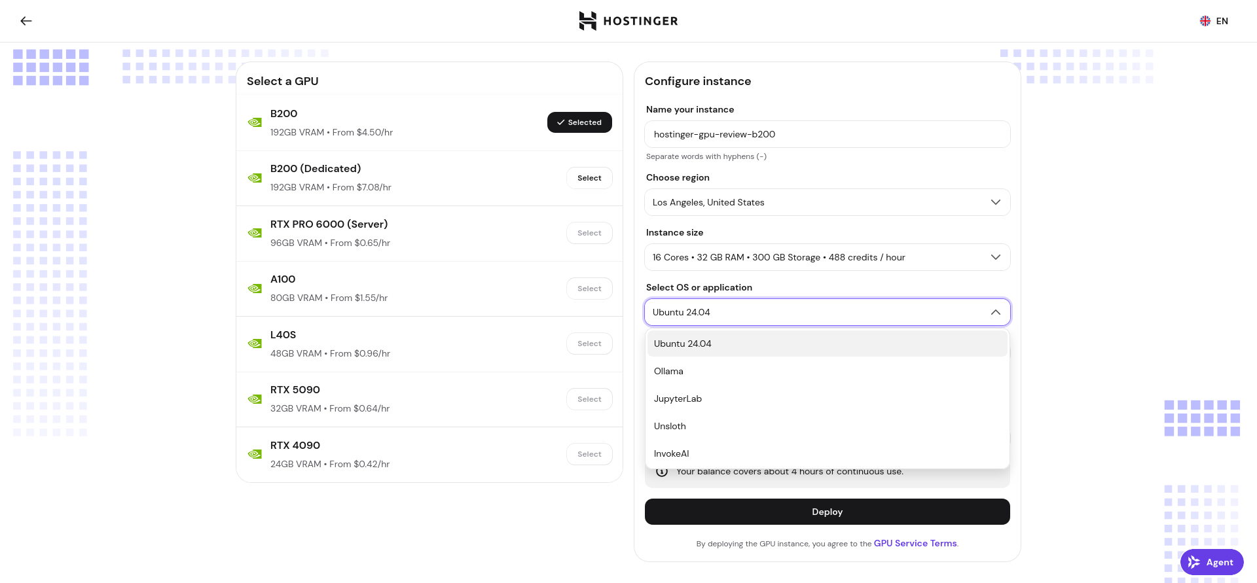Image resolution: width=1257 pixels, height=583 pixels.
Task: Click the NVIDIA icon beside RTX 4090
Action: pyautogui.click(x=255, y=454)
